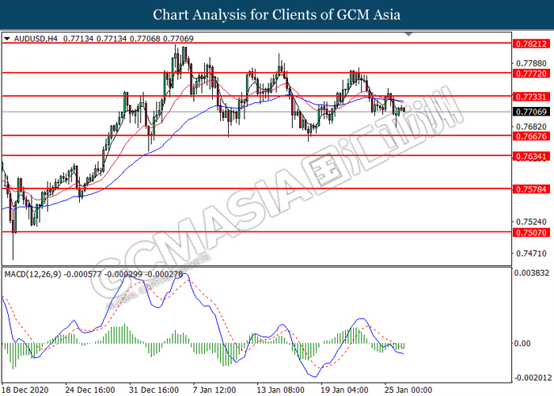Click the 13 Jan 08:00 time label
The height and width of the screenshot is (396, 554).
(x=280, y=390)
